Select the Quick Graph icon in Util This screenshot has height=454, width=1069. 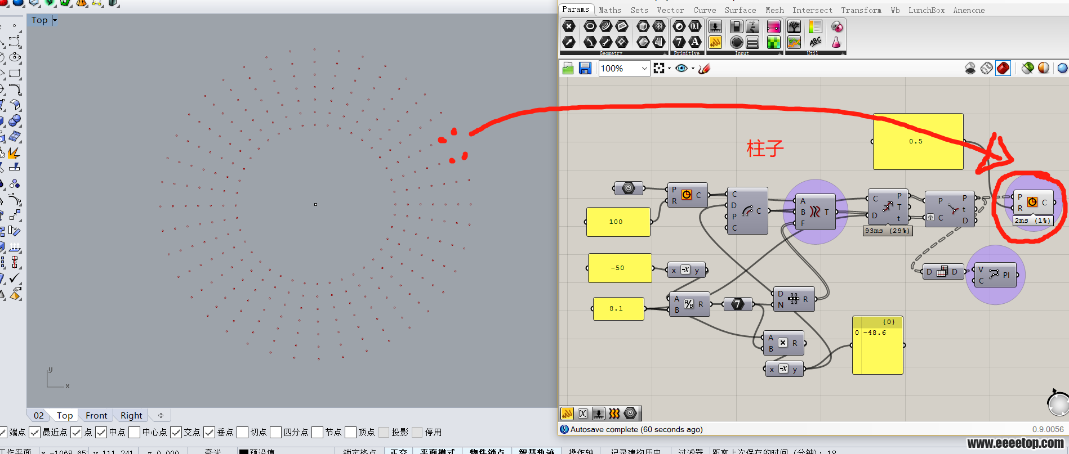point(794,42)
